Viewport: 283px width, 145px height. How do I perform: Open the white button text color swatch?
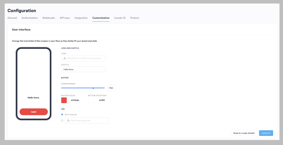(x=91, y=100)
